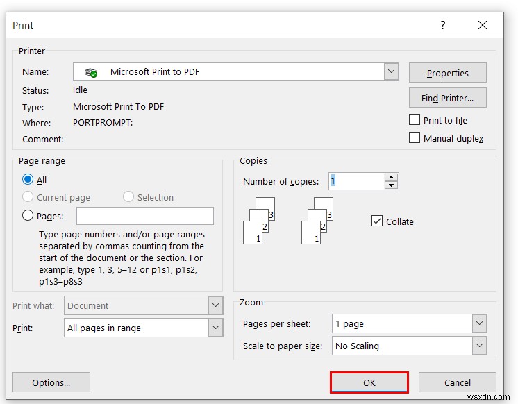
Task: Click the Find Printer button
Action: click(x=447, y=98)
